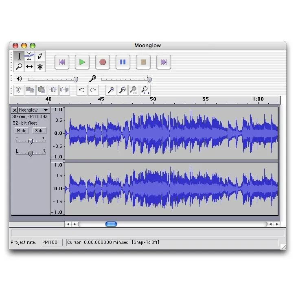
Task: Redo the last undone action
Action: (93, 90)
